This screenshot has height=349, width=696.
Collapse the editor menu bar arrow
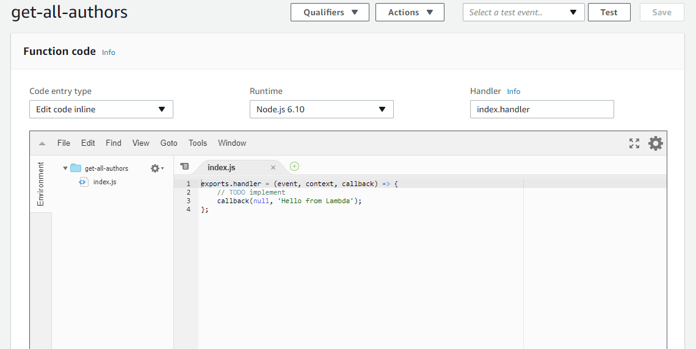point(42,143)
